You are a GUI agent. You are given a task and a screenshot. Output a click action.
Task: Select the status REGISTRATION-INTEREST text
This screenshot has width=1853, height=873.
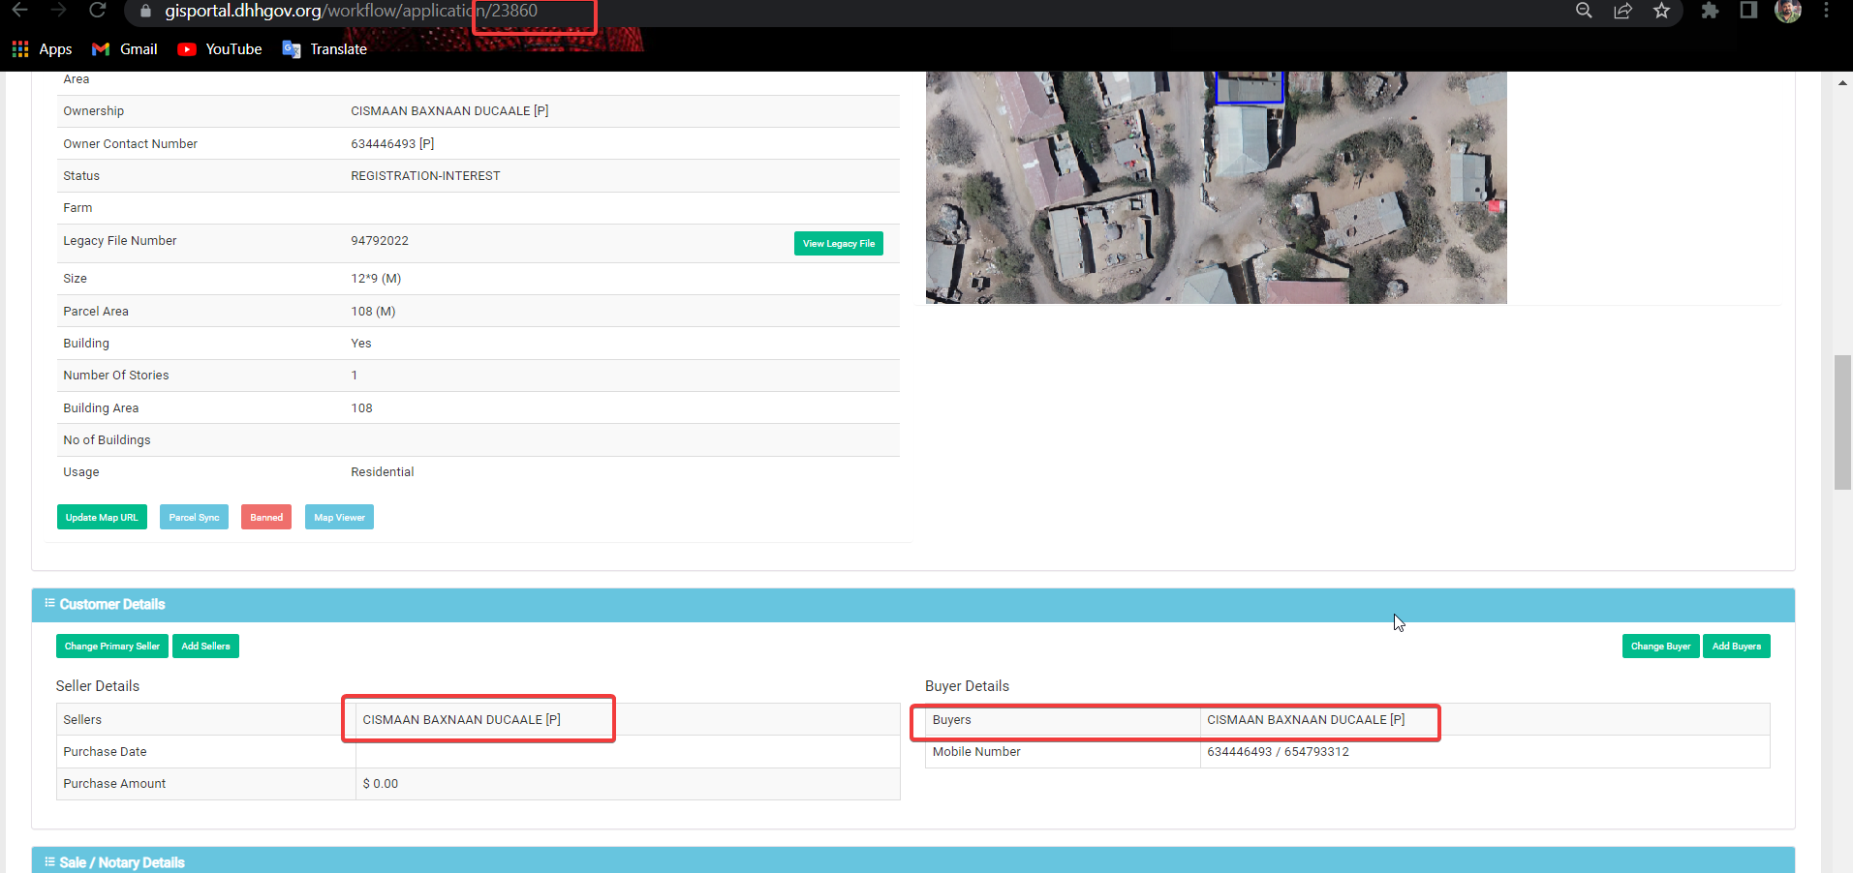point(425,176)
